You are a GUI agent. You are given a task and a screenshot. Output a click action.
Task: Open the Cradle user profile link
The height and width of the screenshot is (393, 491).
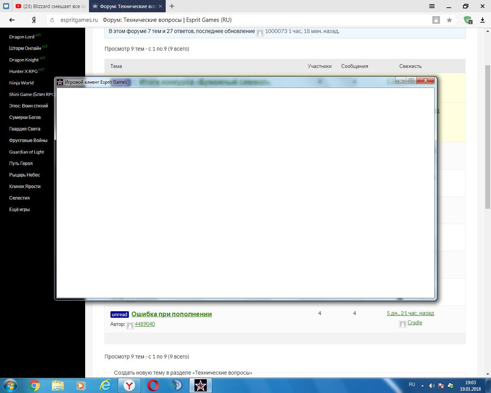415,323
